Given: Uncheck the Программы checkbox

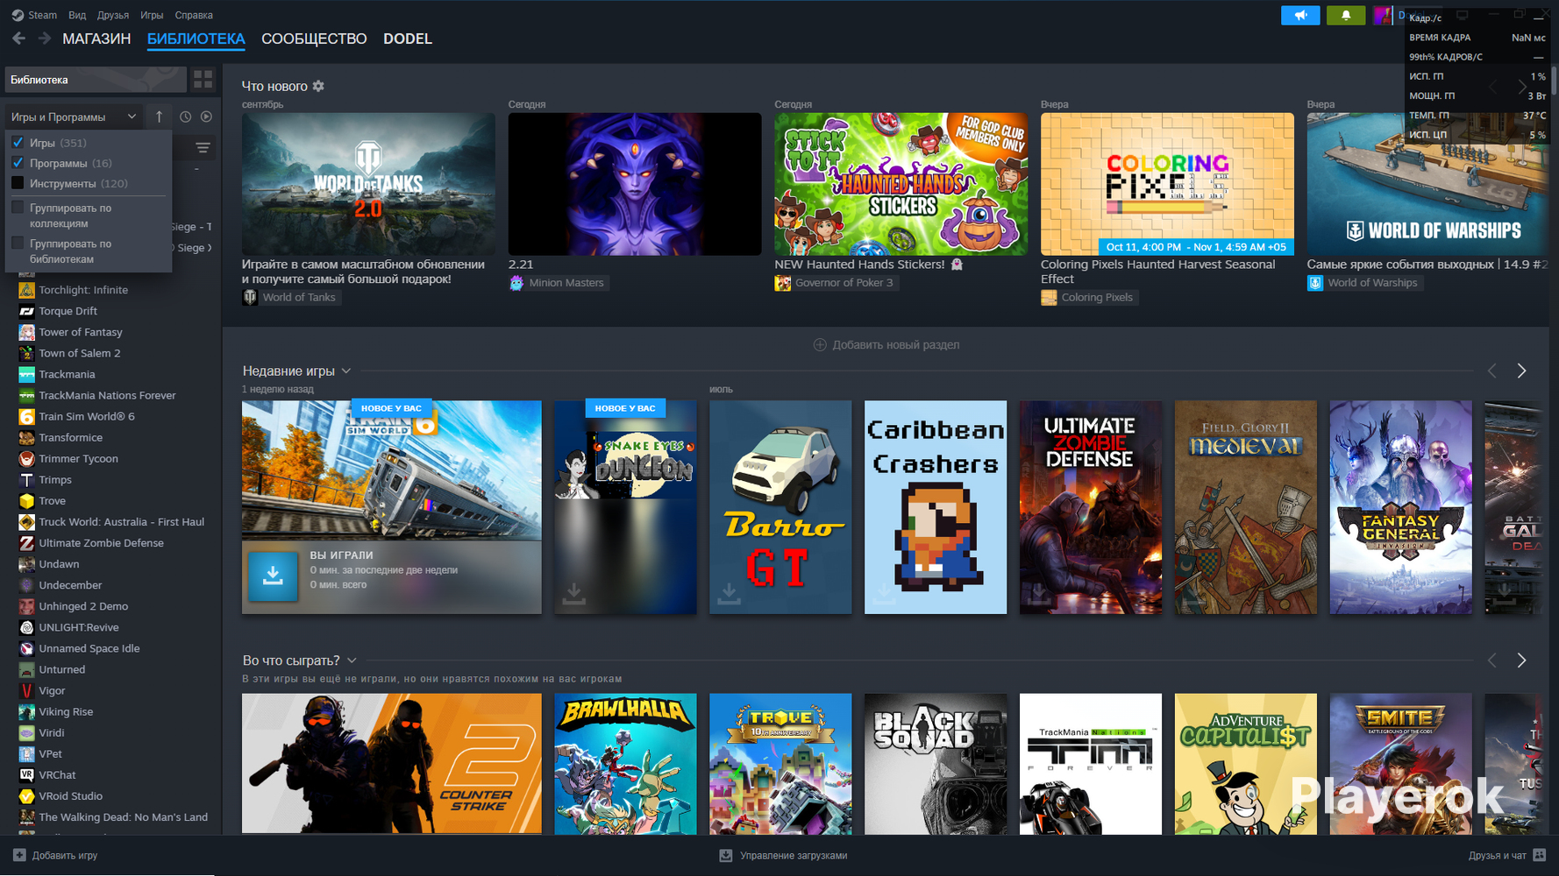Looking at the screenshot, I should [18, 163].
